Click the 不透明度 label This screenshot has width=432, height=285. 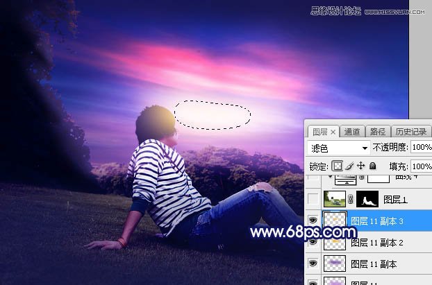pyautogui.click(x=390, y=148)
